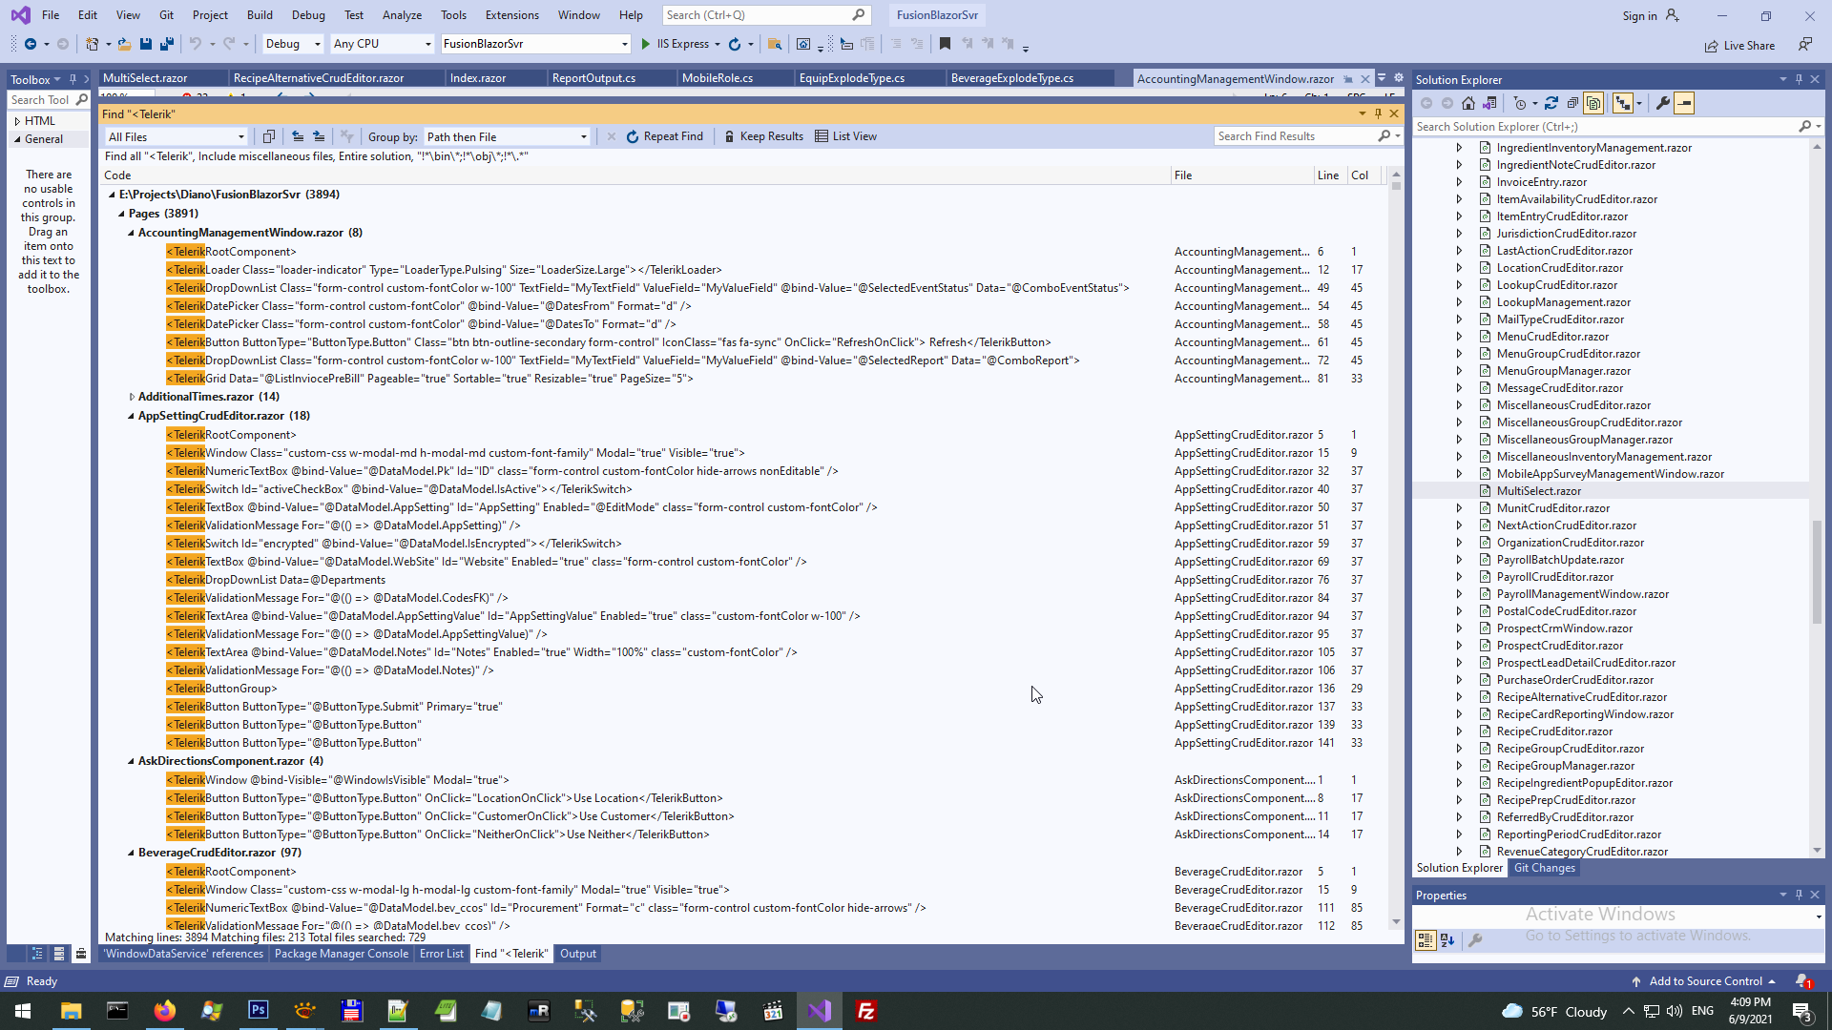Viewport: 1832px width, 1030px height.
Task: Open Solution Explorer Properties wrench icon
Action: (1663, 103)
